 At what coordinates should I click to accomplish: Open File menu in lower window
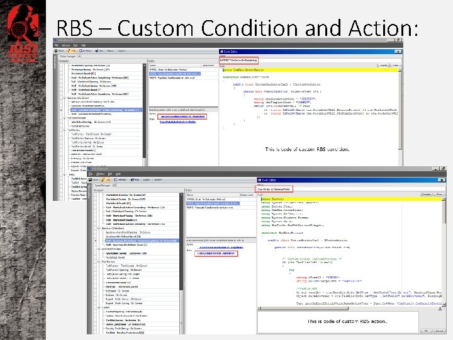(91, 174)
